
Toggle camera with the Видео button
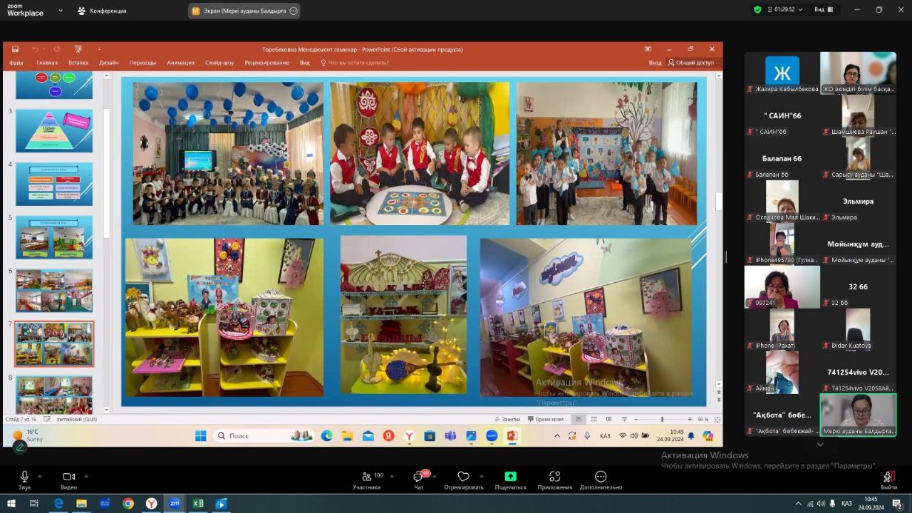click(x=68, y=480)
